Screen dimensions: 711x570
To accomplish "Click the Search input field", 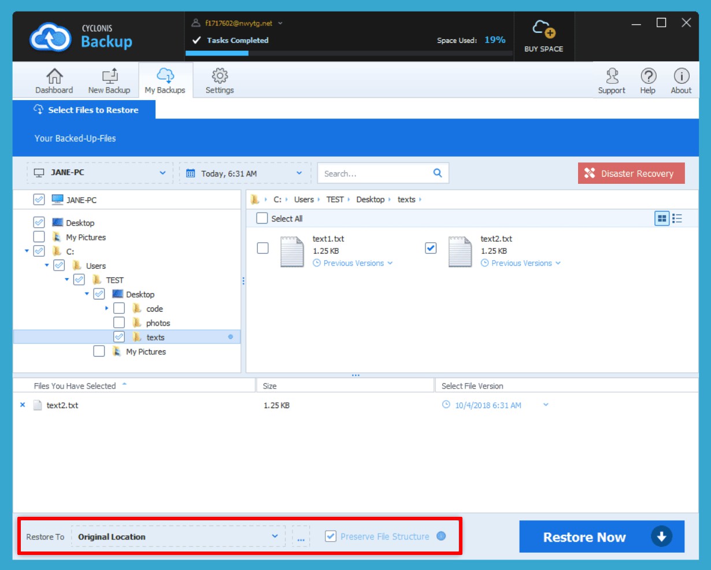I will point(376,173).
